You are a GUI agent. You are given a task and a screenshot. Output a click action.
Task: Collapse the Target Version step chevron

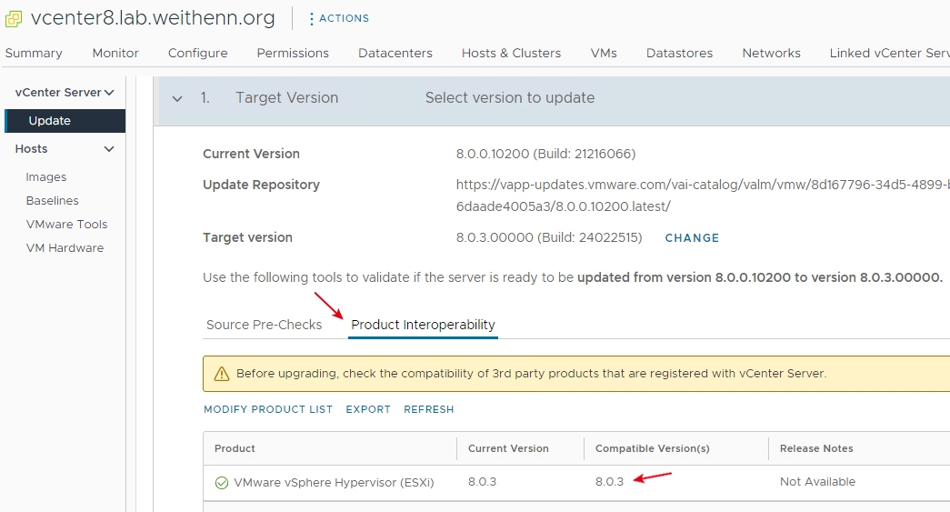coord(177,98)
